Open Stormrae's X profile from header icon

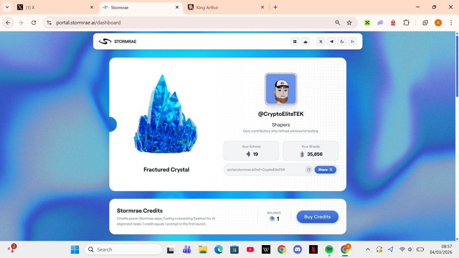click(x=321, y=42)
